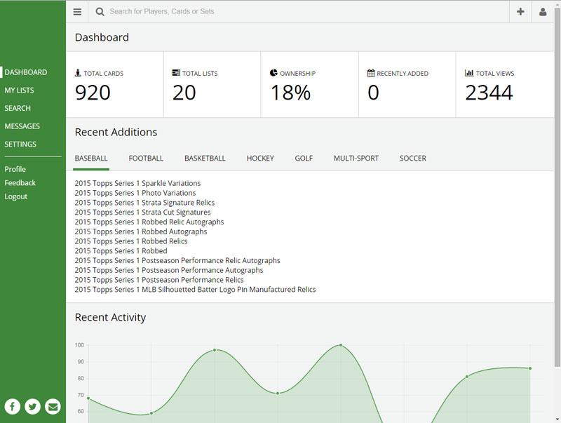Click the Total Cards person icon
Viewport: 561px width, 423px height.
tap(78, 73)
